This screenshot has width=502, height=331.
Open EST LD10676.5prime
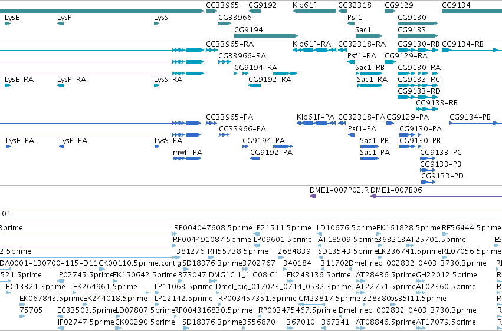click(346, 228)
